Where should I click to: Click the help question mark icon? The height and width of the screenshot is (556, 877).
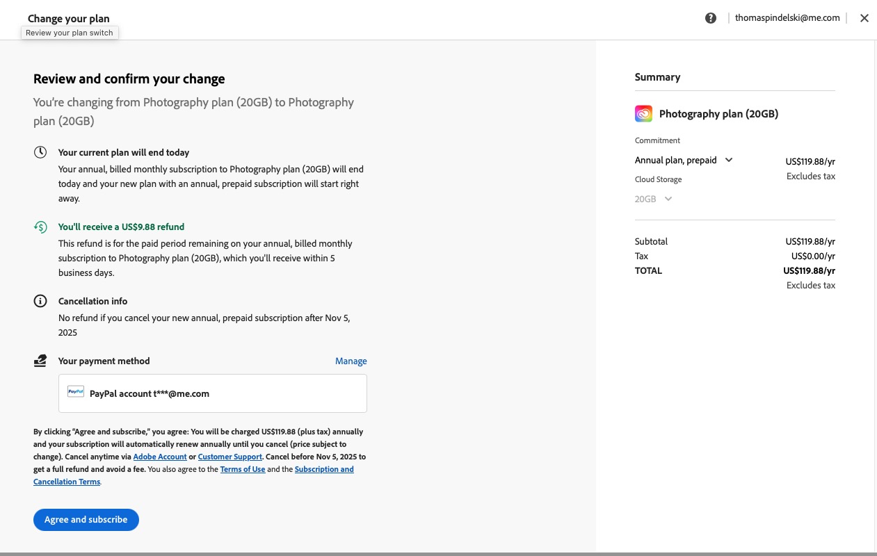(710, 18)
